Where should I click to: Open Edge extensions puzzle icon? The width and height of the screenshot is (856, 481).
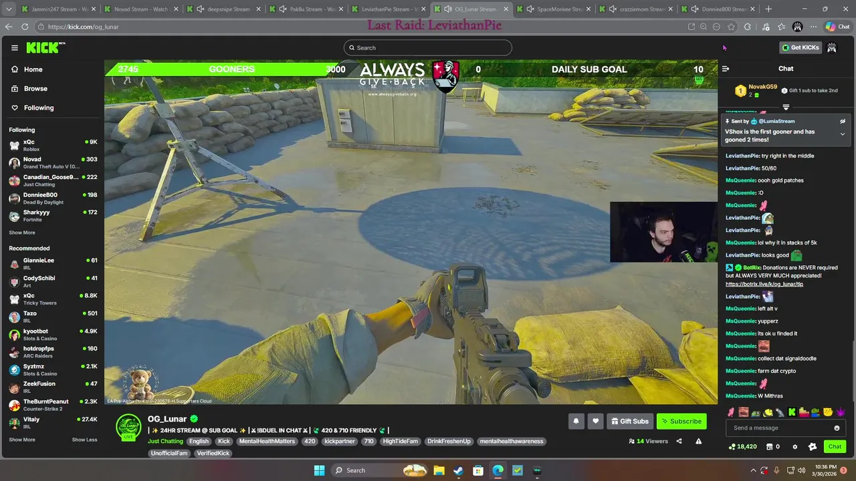[747, 27]
